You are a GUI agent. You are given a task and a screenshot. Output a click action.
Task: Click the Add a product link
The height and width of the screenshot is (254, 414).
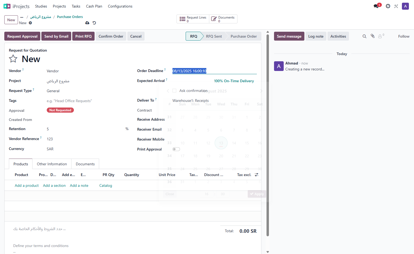click(27, 185)
